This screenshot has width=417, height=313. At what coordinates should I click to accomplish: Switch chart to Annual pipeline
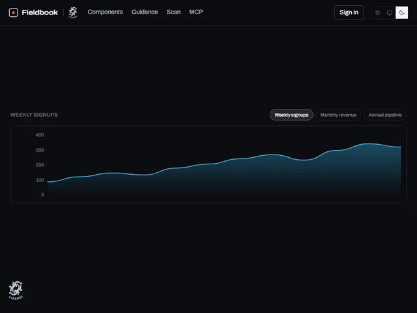pos(385,115)
